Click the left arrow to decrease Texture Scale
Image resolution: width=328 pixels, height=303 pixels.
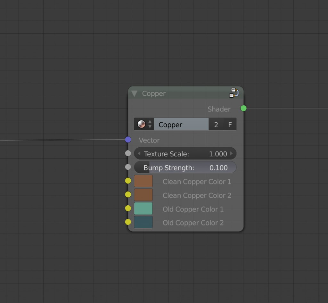(x=139, y=153)
